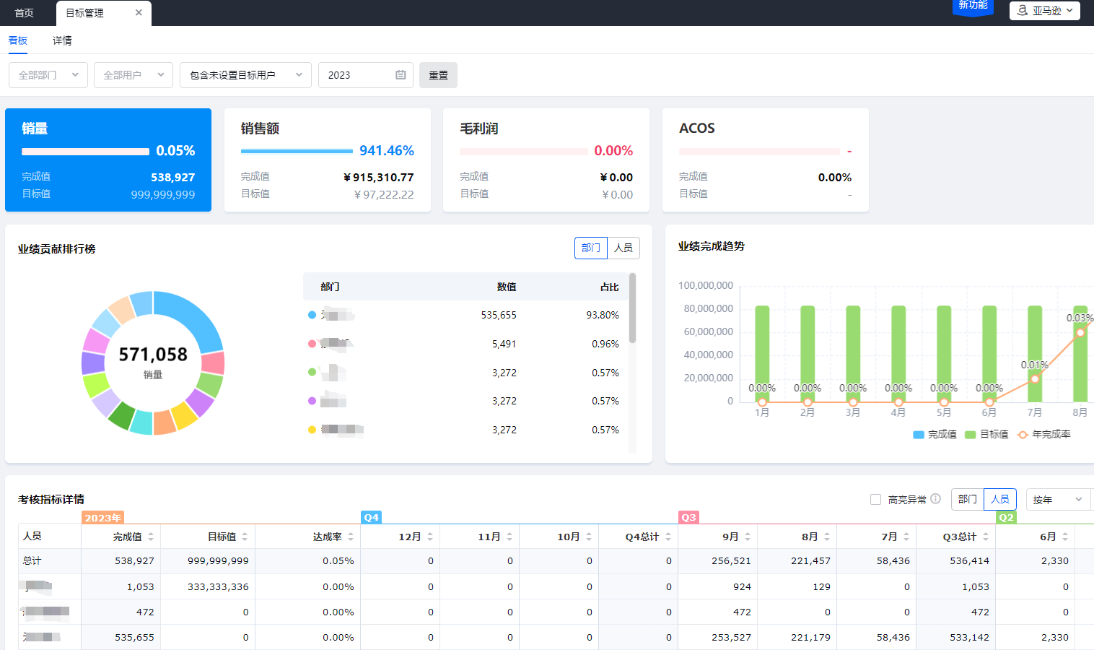The image size is (1094, 650).
Task: Click the Q4 quarter tag
Action: pyautogui.click(x=371, y=517)
